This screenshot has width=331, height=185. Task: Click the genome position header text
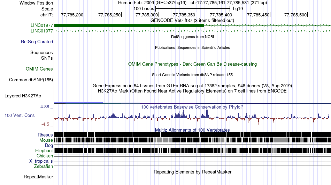pos(192,3)
